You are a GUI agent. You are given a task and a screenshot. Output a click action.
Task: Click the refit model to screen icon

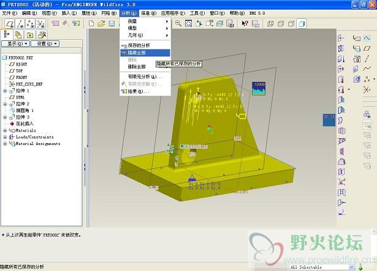coord(189,23)
